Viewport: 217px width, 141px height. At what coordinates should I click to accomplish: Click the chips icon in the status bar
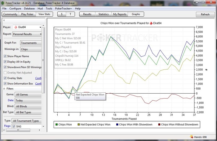(x=192, y=137)
